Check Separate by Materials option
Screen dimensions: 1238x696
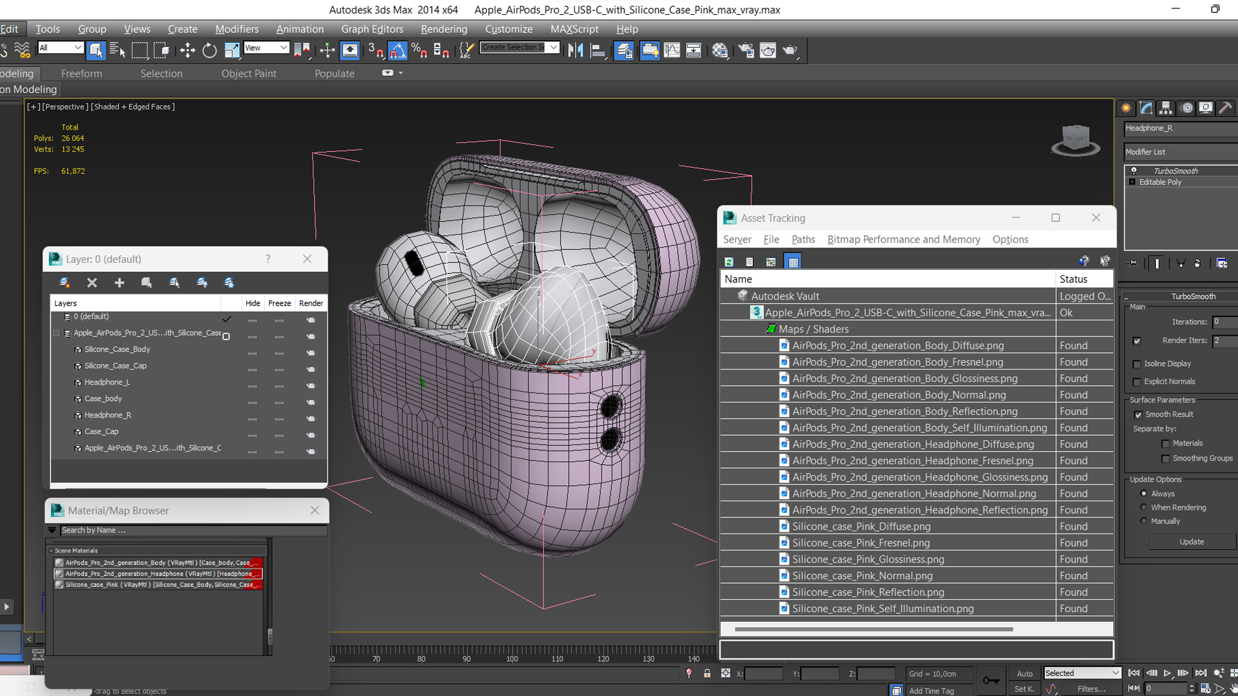1165,443
